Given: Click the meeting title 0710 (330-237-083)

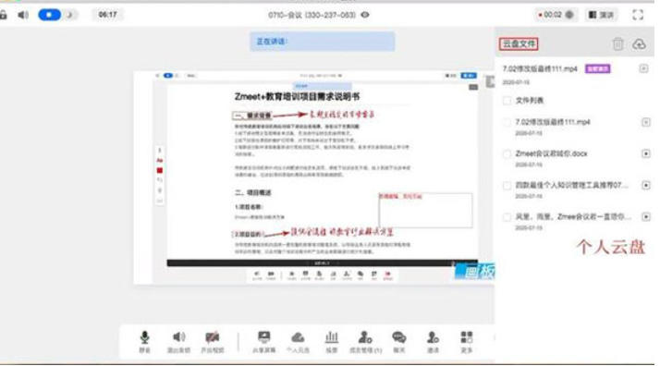Looking at the screenshot, I should (312, 15).
